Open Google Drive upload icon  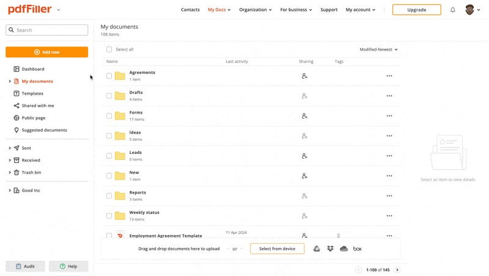coord(317,249)
